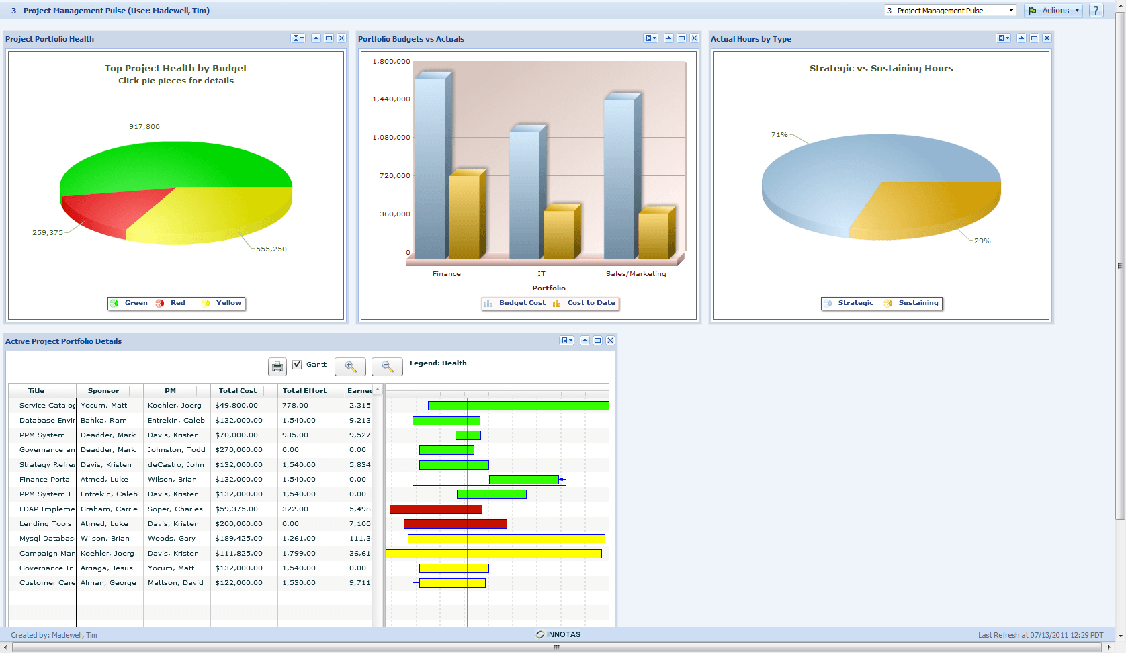
Task: Open the Actions menu
Action: pyautogui.click(x=1053, y=11)
